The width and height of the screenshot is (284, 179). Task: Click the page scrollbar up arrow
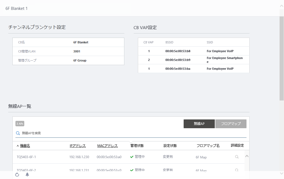coord(282,6)
